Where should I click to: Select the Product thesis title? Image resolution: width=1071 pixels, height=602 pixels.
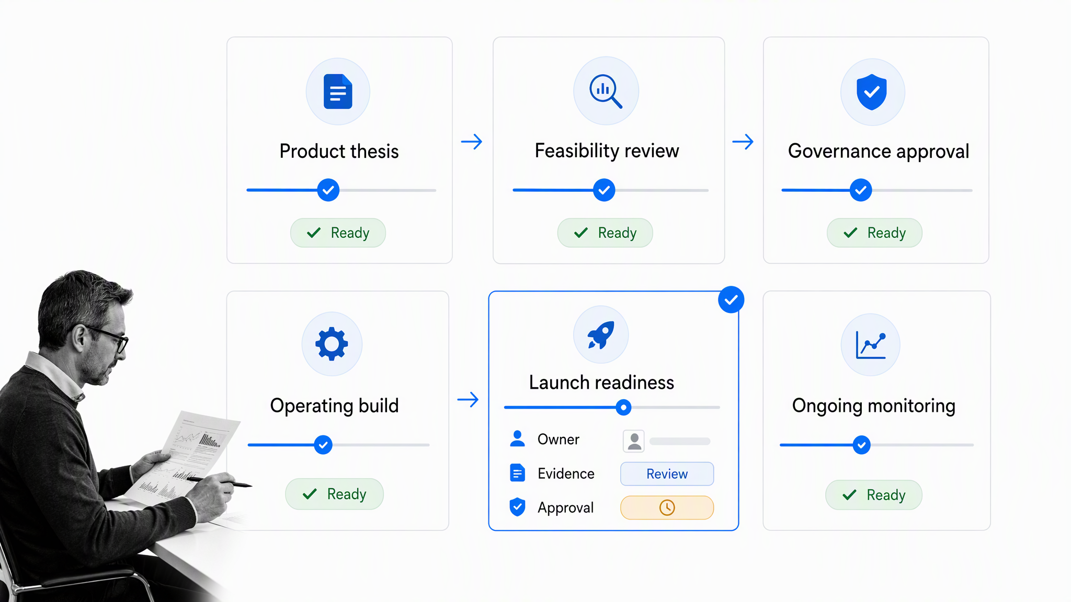(x=339, y=152)
